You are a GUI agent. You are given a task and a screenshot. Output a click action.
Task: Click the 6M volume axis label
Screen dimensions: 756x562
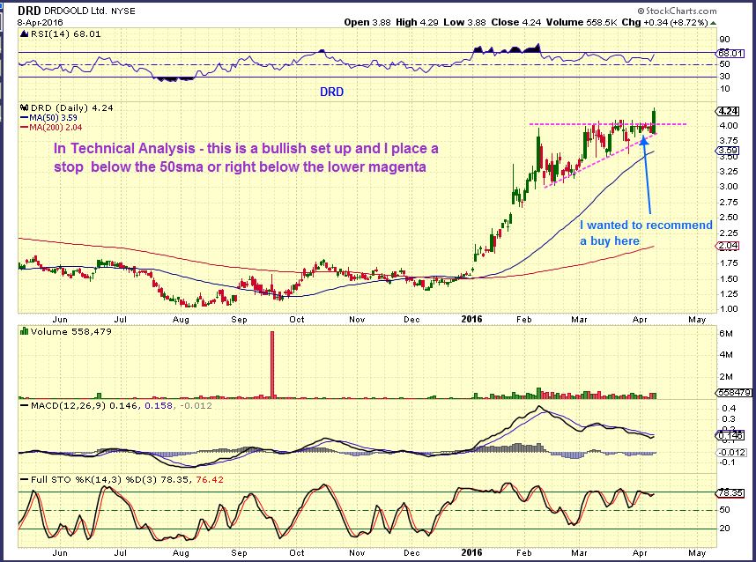click(726, 334)
